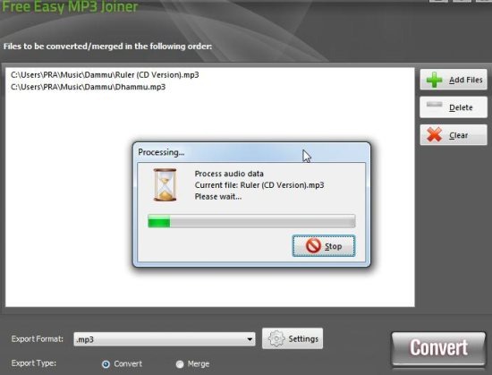Select the Merge export type radio button
This screenshot has height=375, width=492.
coord(180,364)
